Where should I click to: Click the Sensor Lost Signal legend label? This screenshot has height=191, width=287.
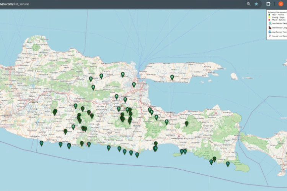pyautogui.click(x=279, y=36)
